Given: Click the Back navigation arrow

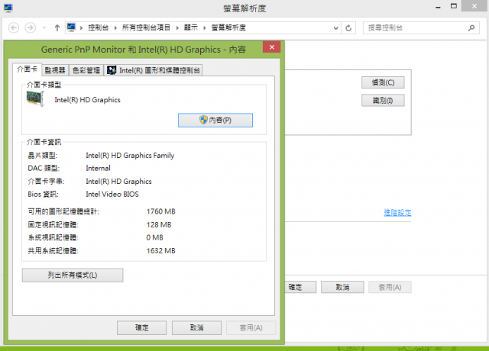Looking at the screenshot, I should (14, 28).
